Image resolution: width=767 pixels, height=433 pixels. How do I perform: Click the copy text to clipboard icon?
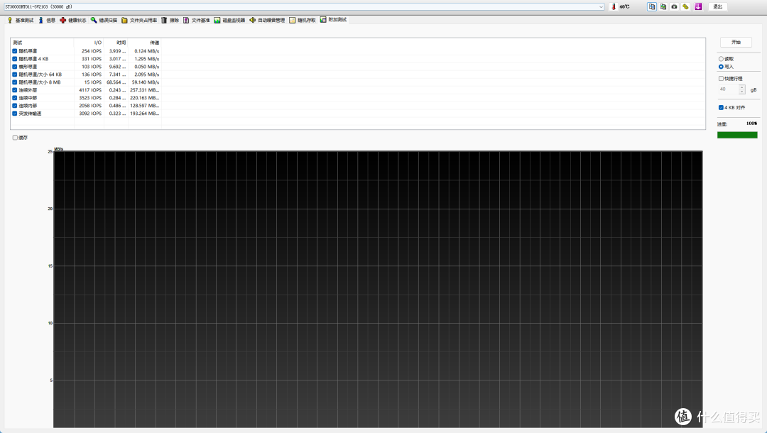[651, 7]
